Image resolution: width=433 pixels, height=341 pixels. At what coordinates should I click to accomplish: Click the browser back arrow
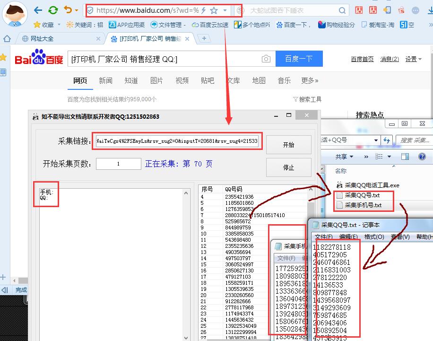(x=38, y=10)
